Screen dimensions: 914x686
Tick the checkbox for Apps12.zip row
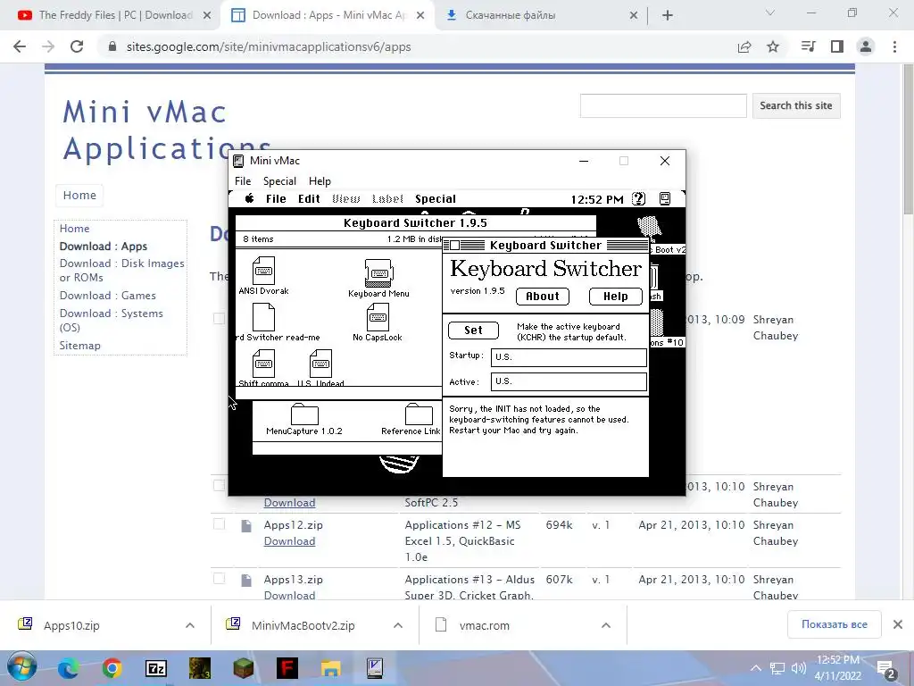(x=220, y=523)
